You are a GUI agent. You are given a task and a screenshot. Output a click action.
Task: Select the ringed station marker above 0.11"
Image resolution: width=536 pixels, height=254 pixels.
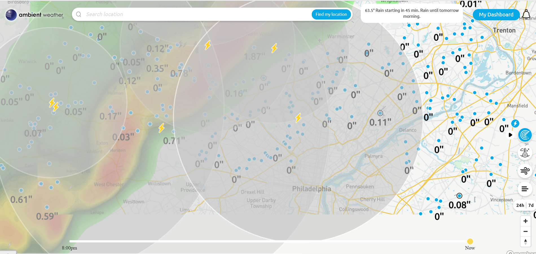(x=380, y=113)
